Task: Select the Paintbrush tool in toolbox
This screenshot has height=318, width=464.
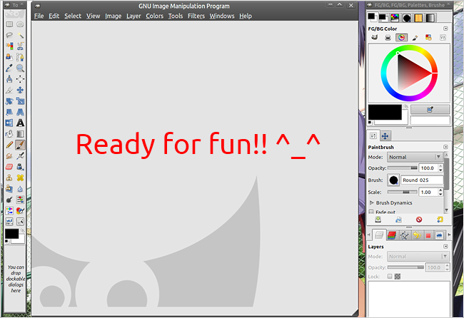Action: [x=21, y=145]
